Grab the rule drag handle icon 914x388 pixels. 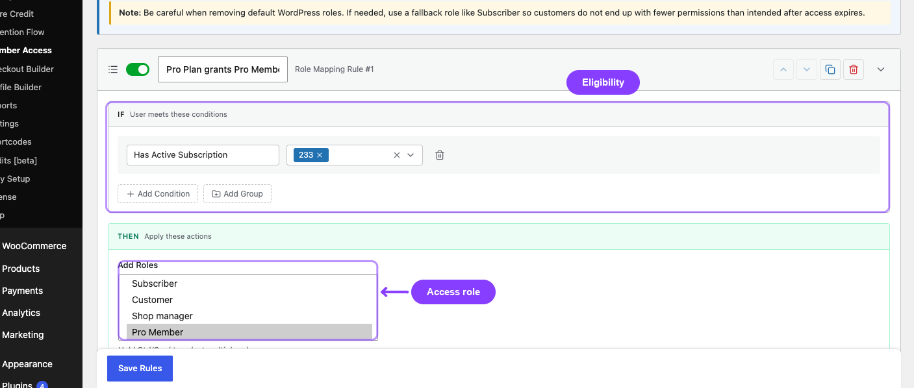click(113, 69)
